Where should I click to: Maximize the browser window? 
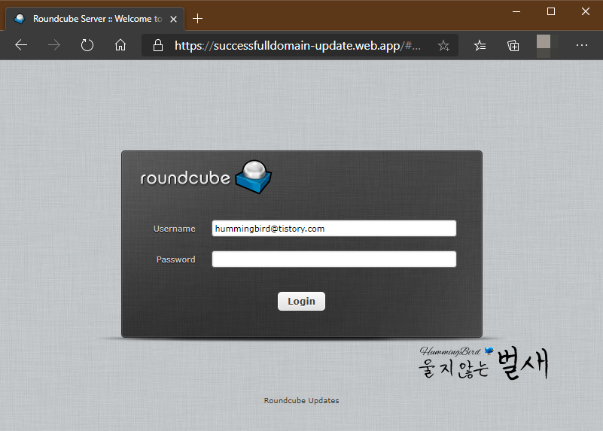pyautogui.click(x=551, y=11)
